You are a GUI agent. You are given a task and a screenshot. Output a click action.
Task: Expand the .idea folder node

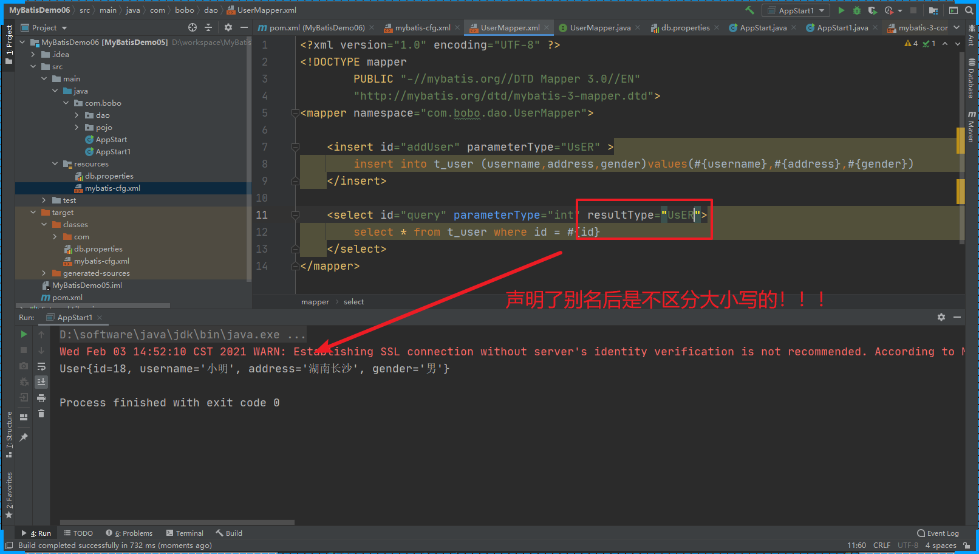click(33, 55)
